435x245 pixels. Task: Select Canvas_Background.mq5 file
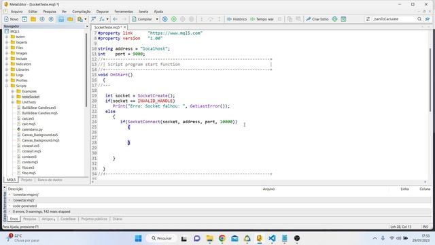click(41, 140)
